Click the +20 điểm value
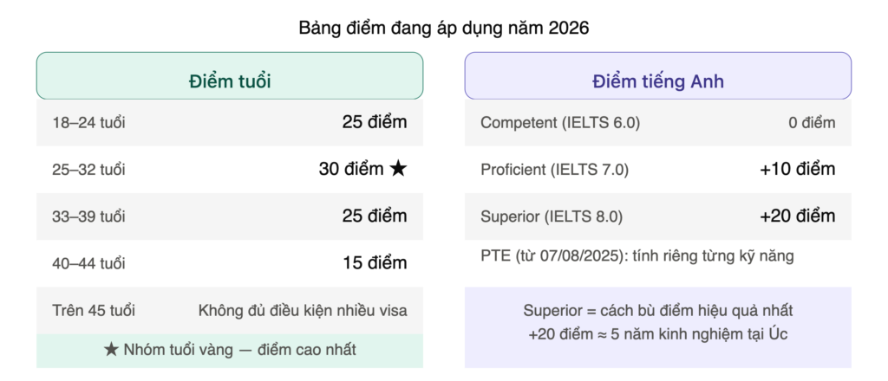 pos(798,216)
